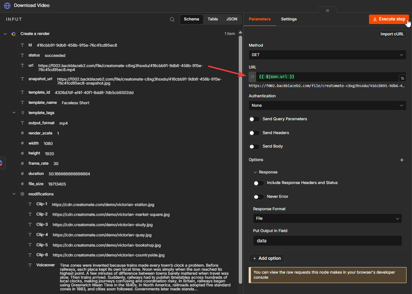Click the fx expression icon in URL field
The image size is (412, 294).
click(253, 77)
